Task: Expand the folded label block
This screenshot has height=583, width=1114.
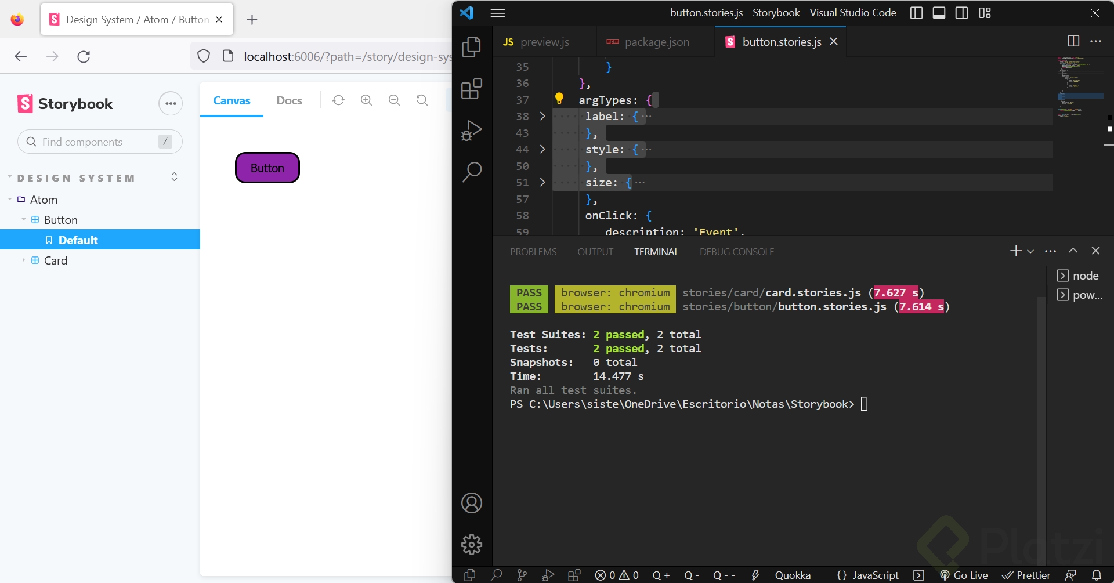Action: tap(542, 116)
